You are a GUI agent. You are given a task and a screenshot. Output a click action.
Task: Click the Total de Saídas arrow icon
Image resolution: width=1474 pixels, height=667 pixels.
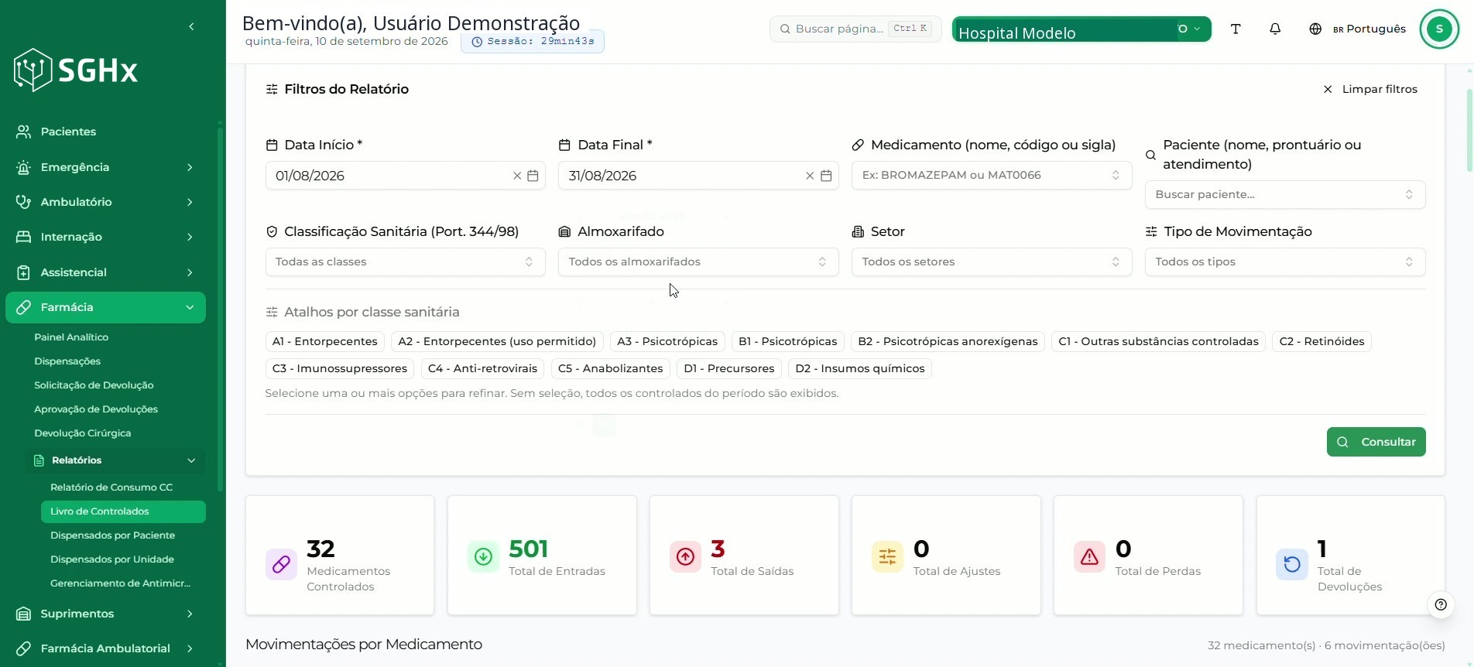[685, 556]
